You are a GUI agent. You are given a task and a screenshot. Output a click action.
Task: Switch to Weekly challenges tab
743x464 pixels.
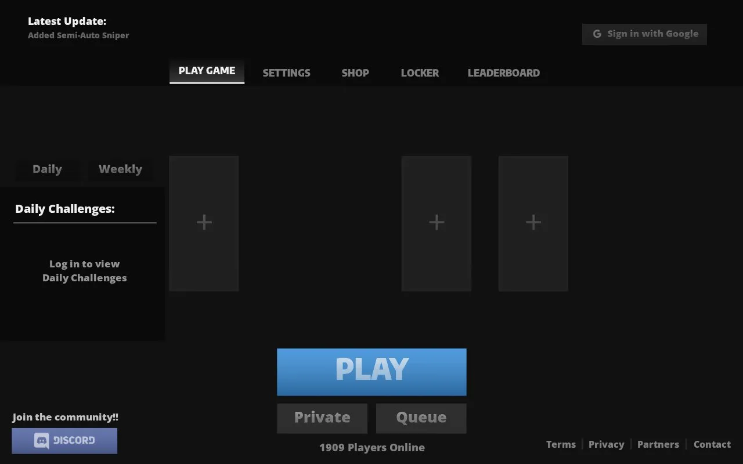pyautogui.click(x=120, y=169)
